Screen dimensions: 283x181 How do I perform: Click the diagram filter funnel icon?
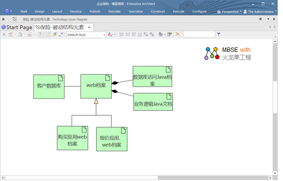[x=218, y=35]
